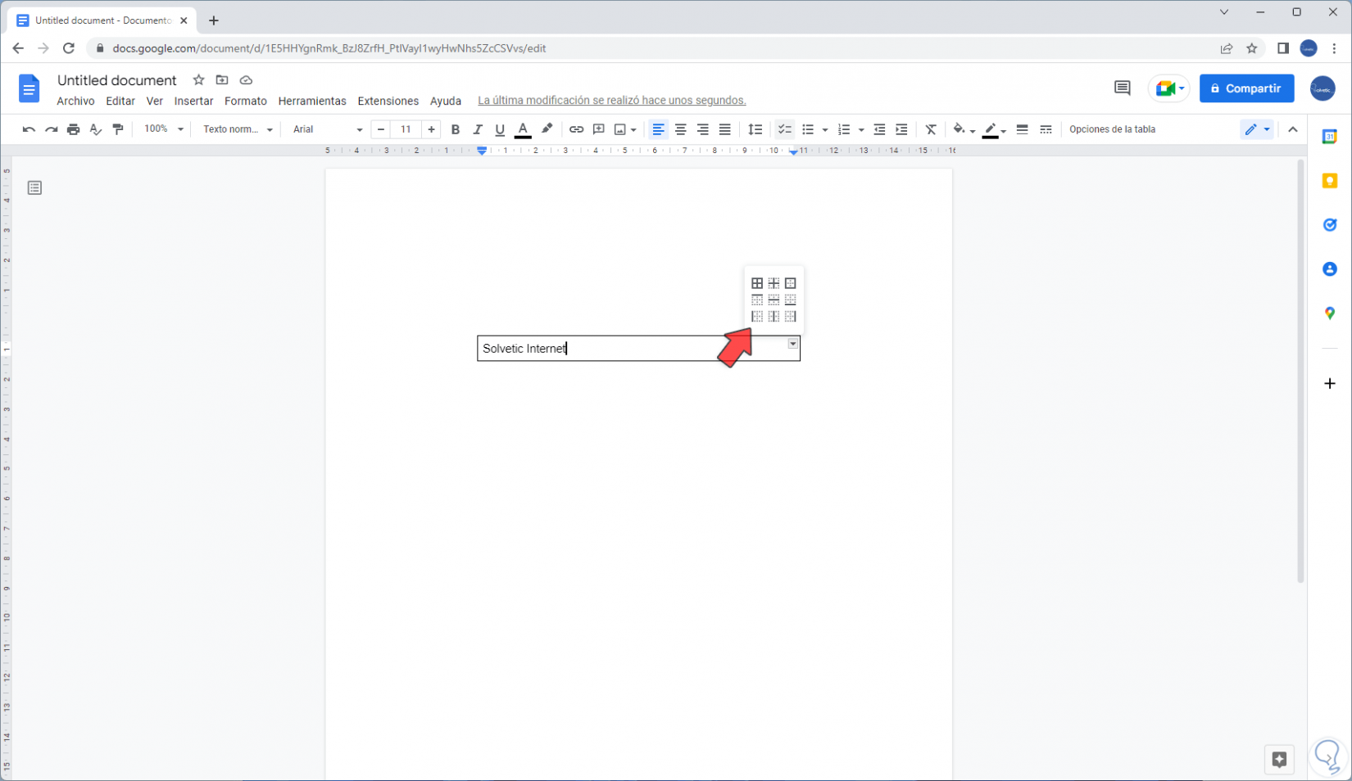This screenshot has height=781, width=1352.
Task: Apply left border to the cell
Action: (x=757, y=316)
